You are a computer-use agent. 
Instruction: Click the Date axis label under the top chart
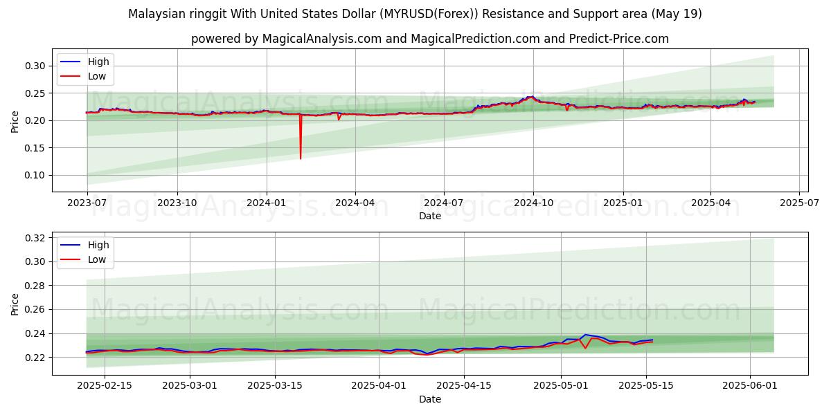point(430,216)
